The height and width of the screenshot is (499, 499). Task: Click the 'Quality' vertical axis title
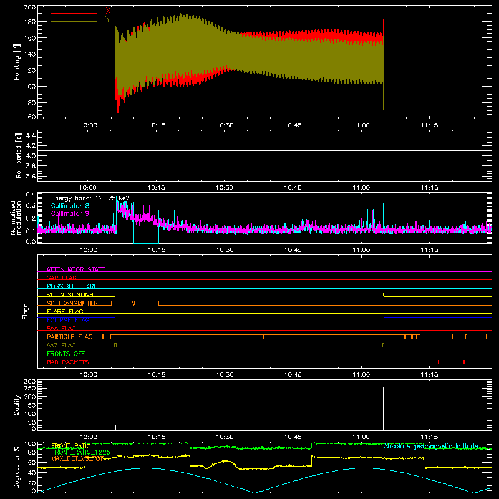tap(17, 405)
